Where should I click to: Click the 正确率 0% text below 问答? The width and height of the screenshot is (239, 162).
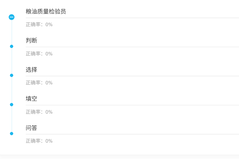(39, 141)
